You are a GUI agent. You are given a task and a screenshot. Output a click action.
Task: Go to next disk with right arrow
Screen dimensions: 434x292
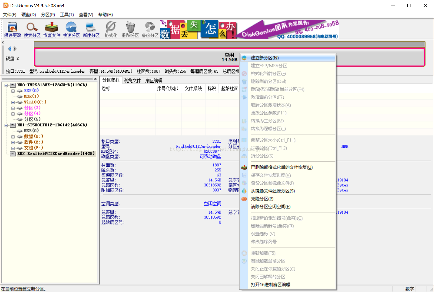coord(15,49)
